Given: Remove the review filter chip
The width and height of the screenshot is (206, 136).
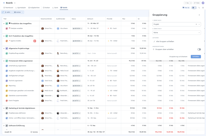Looking at the screenshot, I should tap(22, 12).
